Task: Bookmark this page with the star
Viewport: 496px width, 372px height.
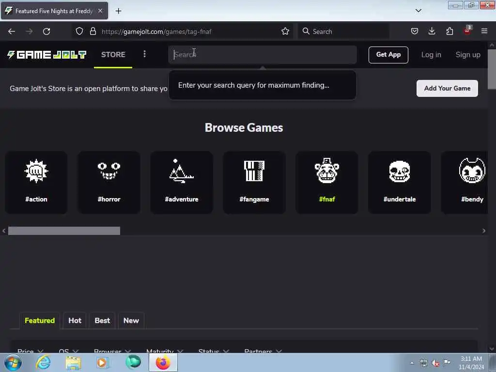Action: point(285,31)
